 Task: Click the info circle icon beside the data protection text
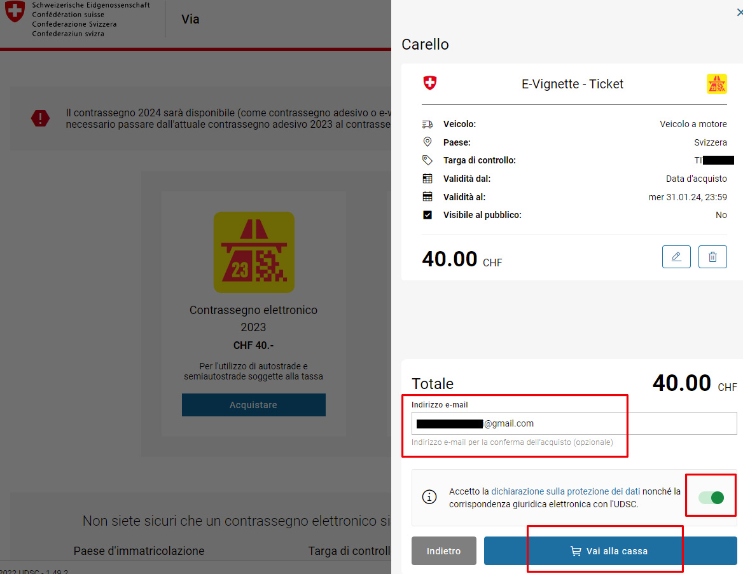click(429, 497)
